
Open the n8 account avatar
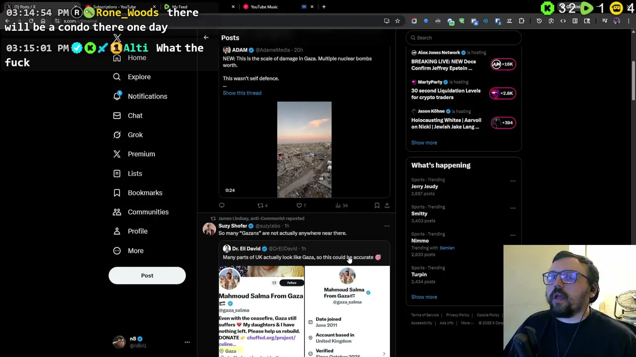[x=119, y=342]
